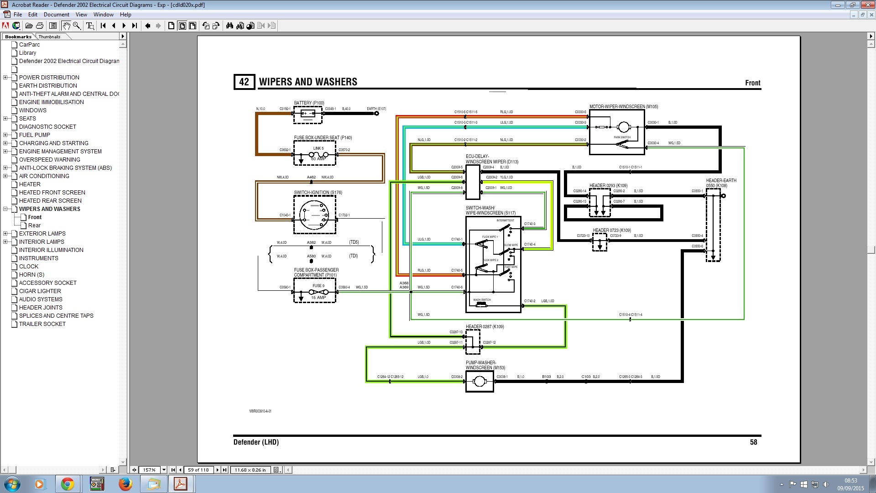This screenshot has height=493, width=876.
Task: Switch to the Thumbnails tab
Action: (50, 37)
